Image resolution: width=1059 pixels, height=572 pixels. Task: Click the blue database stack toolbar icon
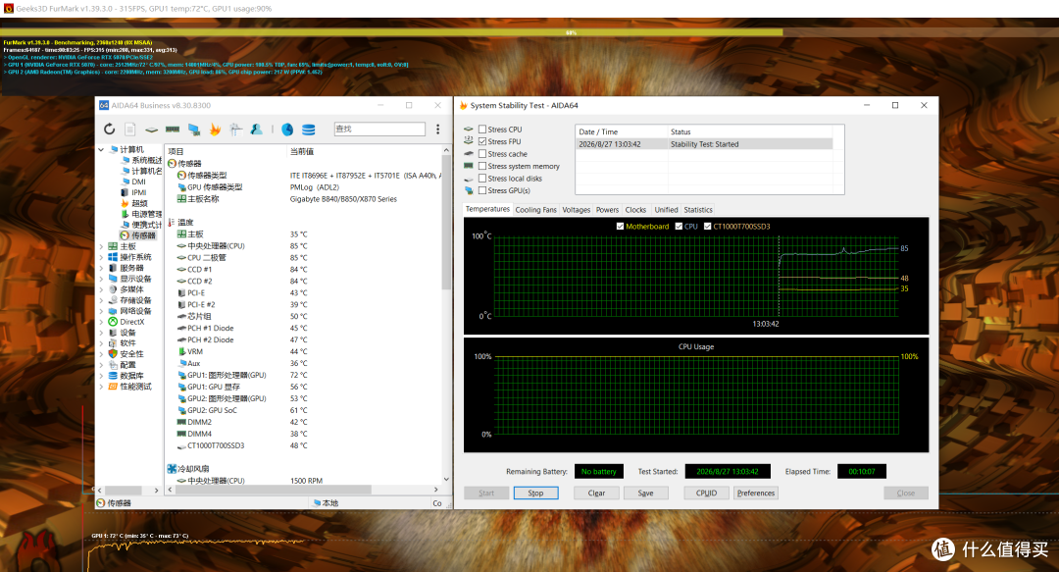[x=309, y=130]
